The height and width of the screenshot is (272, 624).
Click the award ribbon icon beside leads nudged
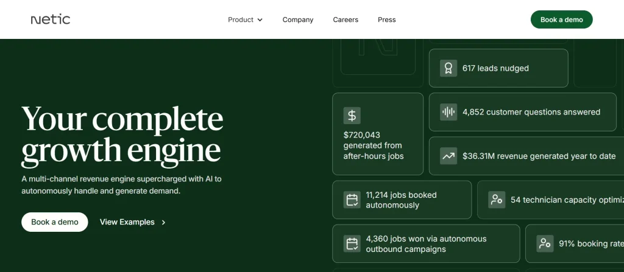tap(448, 68)
